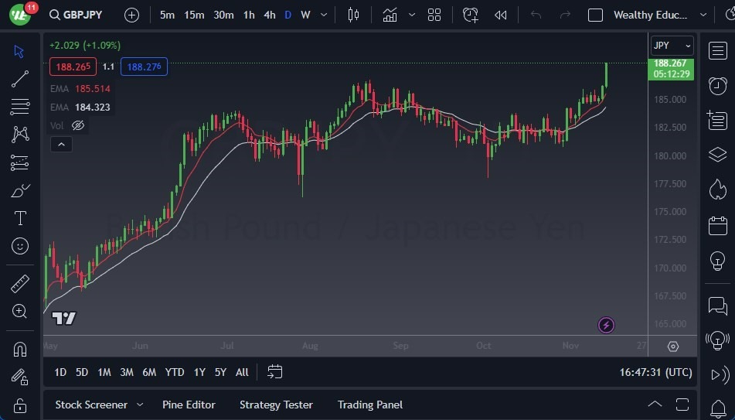Screen dimensions: 735x420
Task: Open the Strategy Tester tab
Action: tap(276, 405)
